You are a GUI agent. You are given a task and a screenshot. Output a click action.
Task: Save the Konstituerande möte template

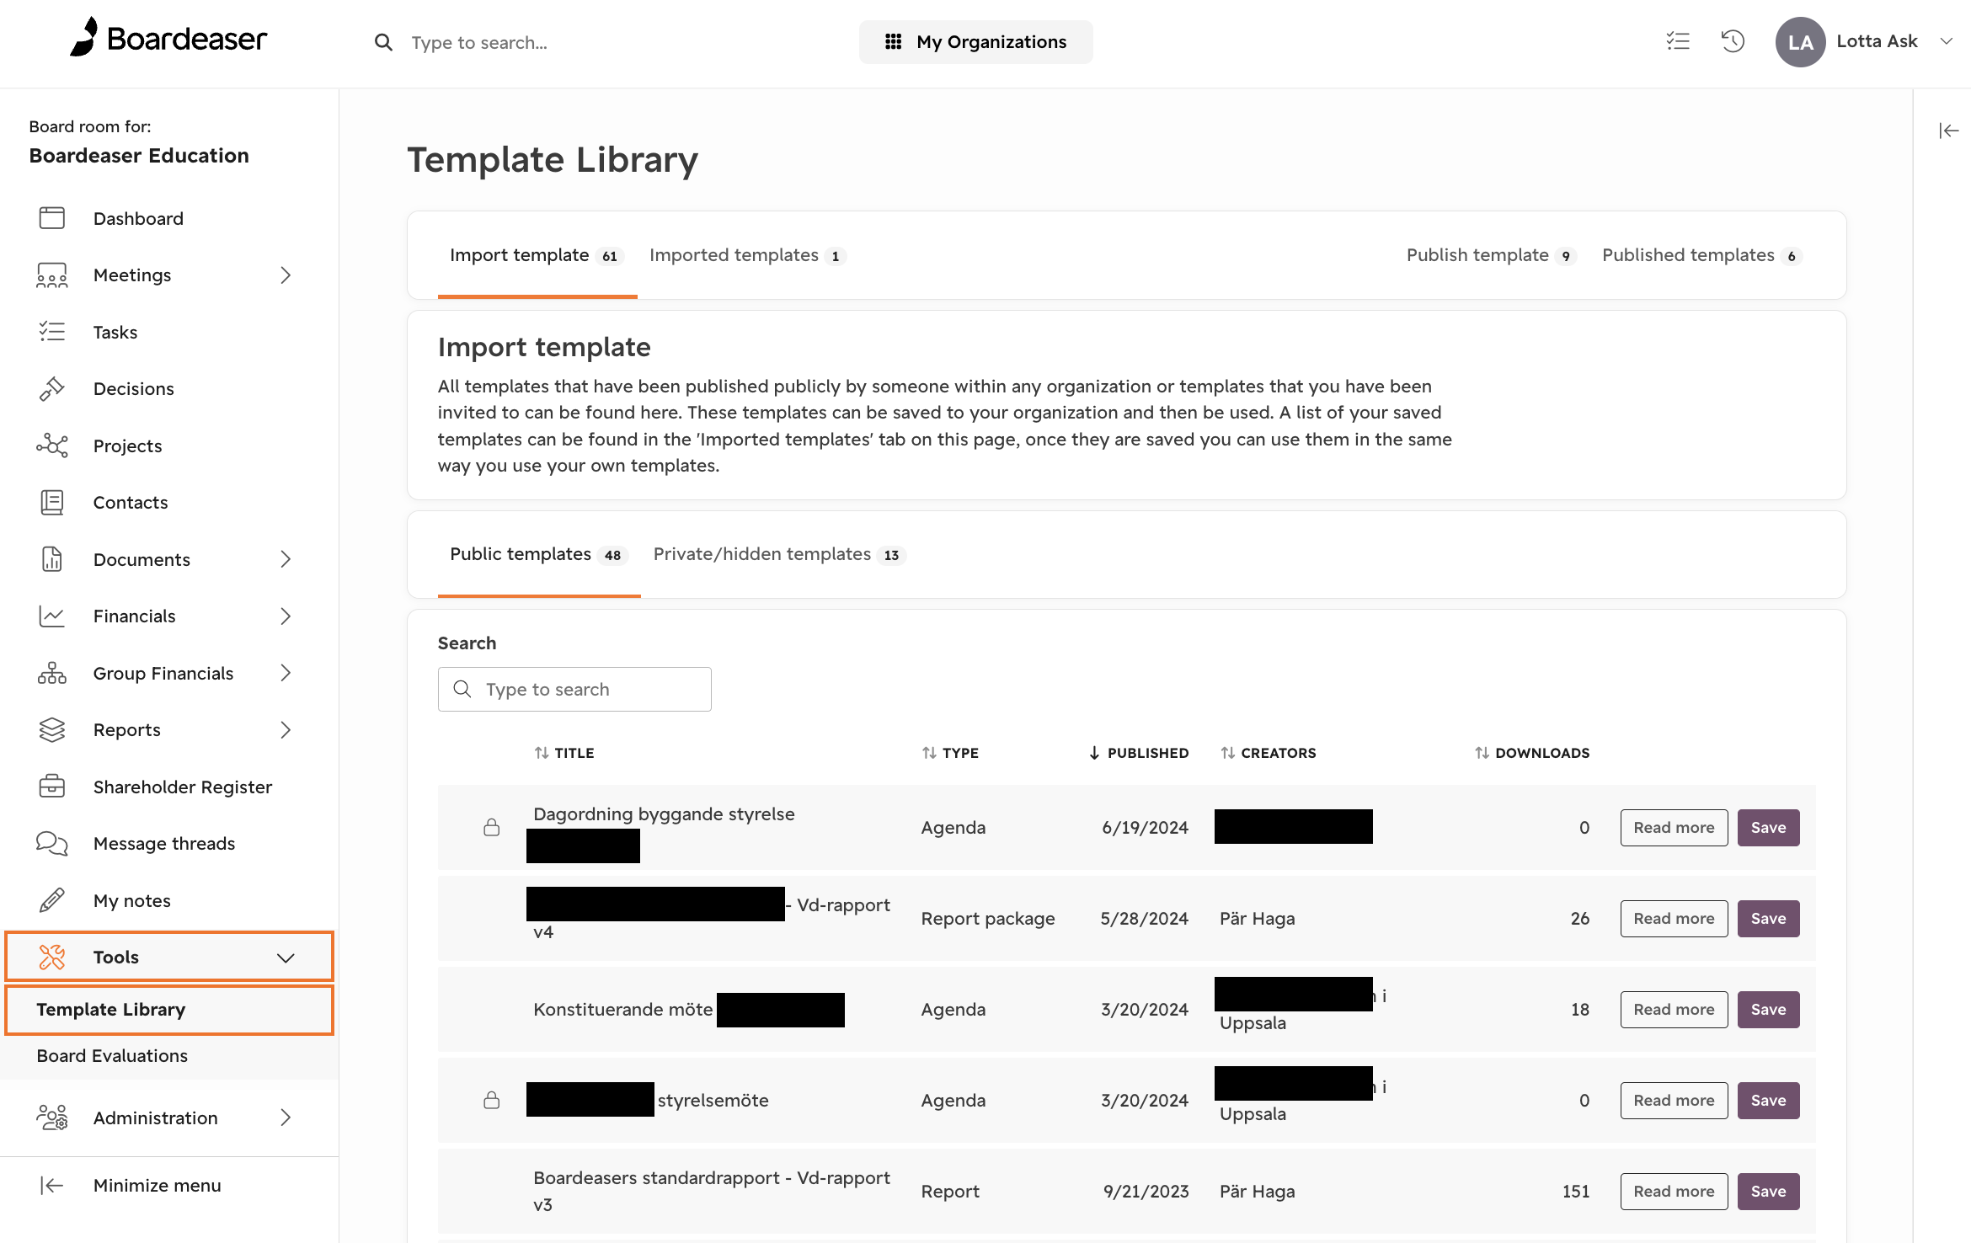pos(1768,1010)
